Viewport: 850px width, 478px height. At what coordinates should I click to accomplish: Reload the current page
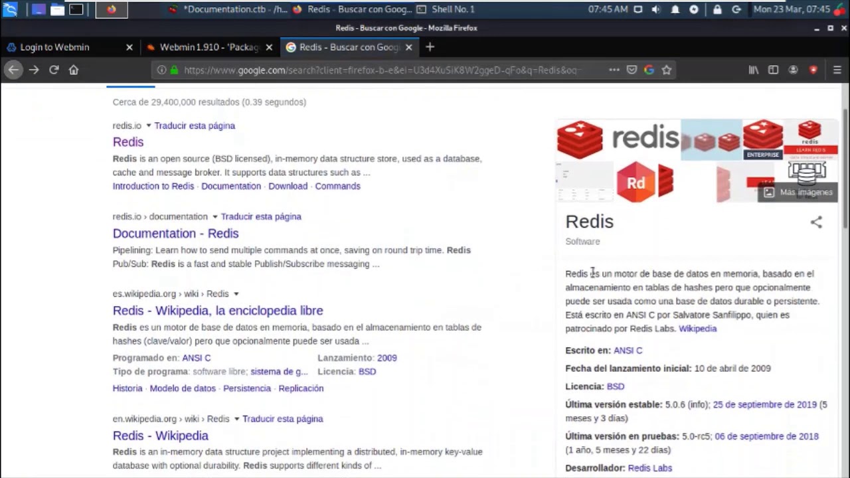tap(54, 70)
